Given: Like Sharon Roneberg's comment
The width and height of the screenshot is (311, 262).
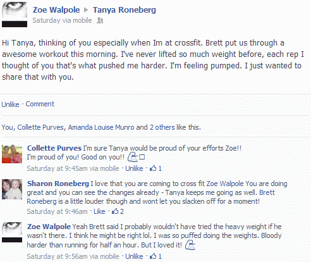Looking at the screenshot, I should coord(99,211).
